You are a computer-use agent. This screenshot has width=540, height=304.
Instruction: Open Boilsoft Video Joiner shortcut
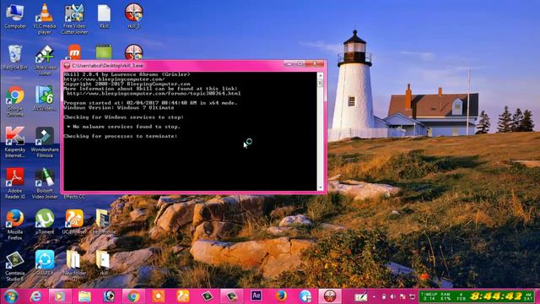(45, 183)
